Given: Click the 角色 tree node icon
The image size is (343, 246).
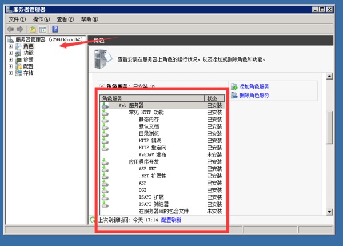Looking at the screenshot, I should pos(18,46).
